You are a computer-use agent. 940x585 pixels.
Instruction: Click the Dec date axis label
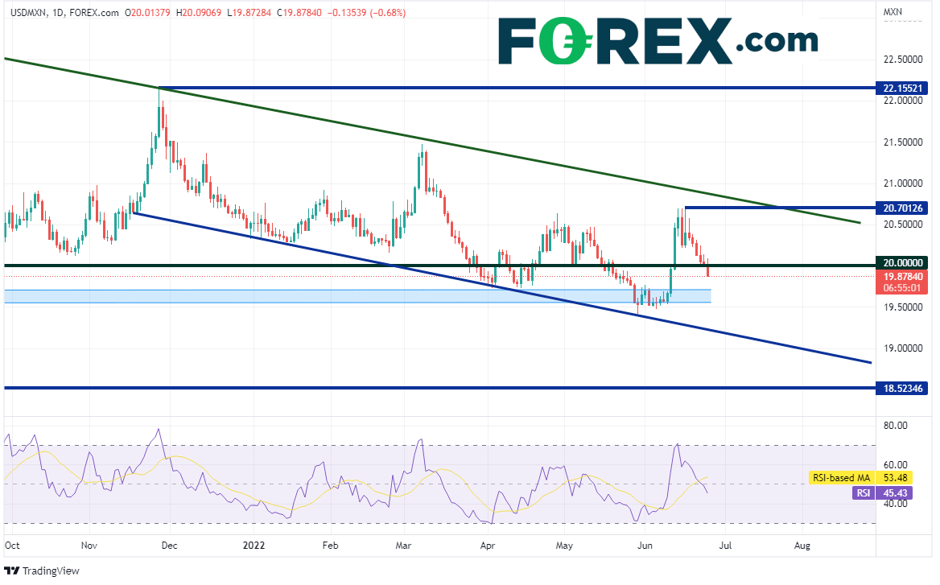170,546
